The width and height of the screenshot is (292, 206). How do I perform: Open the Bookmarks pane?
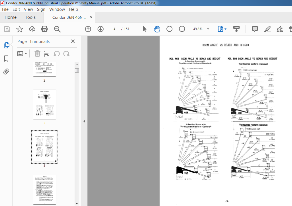6,59
